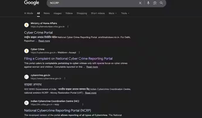This screenshot has width=202, height=118.
Task: Click Read more under साइबर अपराध snippet
Action: click(x=91, y=93)
